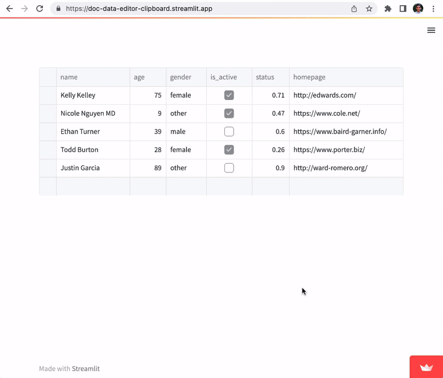The image size is (443, 378).
Task: Uncheck is_active for Kelly Kelley
Action: [x=228, y=95]
